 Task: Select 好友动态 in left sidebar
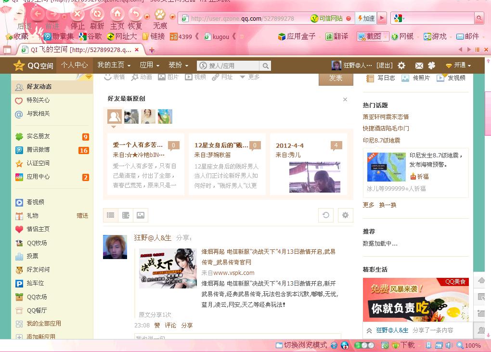(52, 87)
